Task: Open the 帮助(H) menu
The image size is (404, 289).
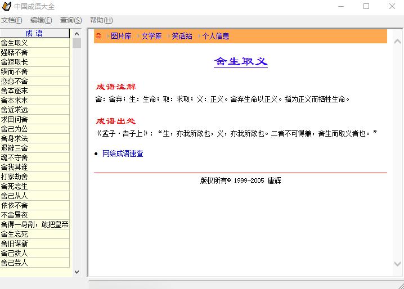Action: (x=101, y=20)
